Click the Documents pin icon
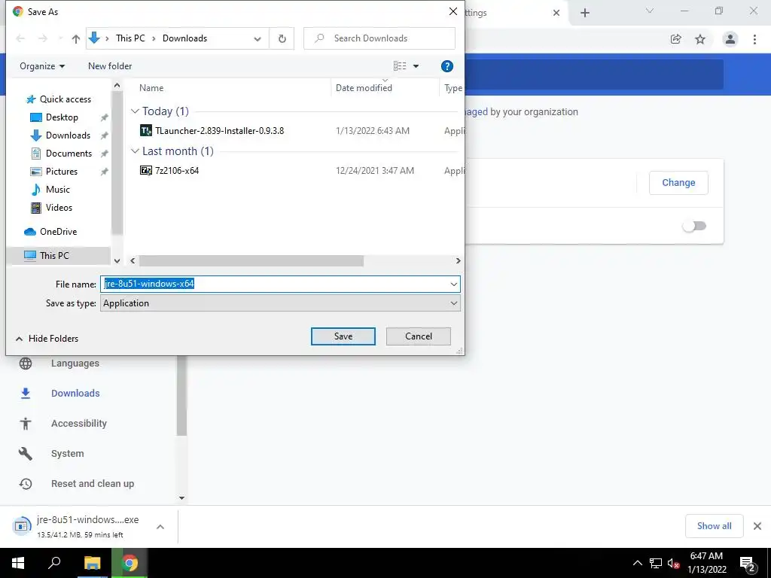 [x=104, y=154]
